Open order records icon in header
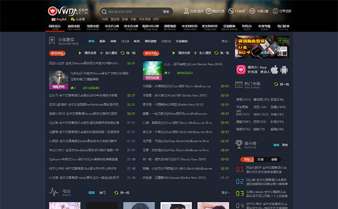 coord(275,11)
